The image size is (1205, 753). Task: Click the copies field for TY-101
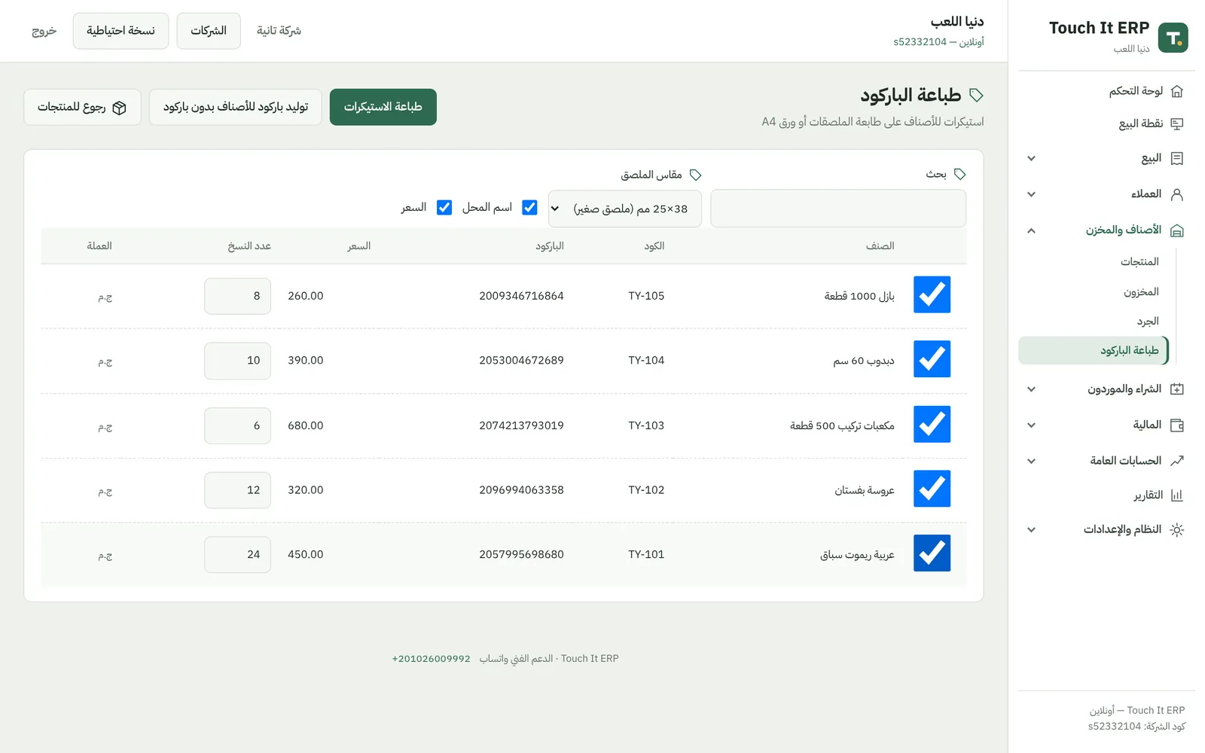[x=237, y=555]
